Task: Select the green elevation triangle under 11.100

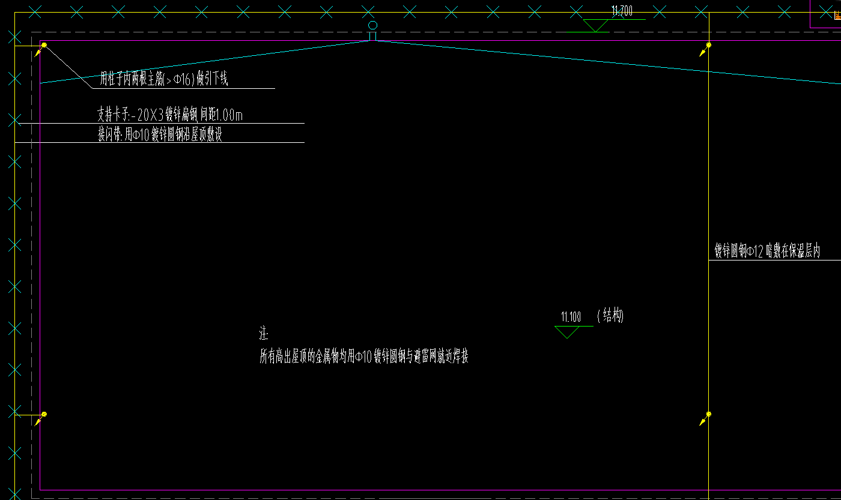Action: click(566, 332)
